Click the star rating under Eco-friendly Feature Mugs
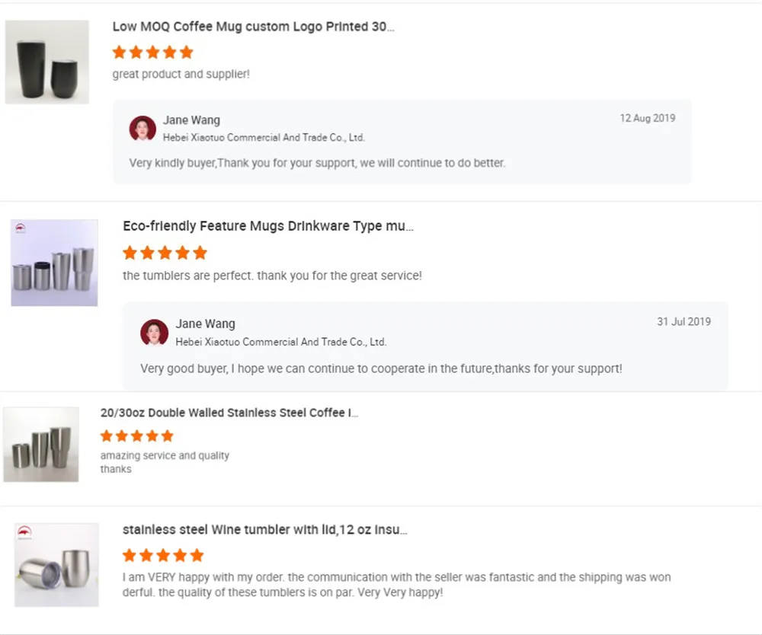This screenshot has width=762, height=635. tap(165, 253)
